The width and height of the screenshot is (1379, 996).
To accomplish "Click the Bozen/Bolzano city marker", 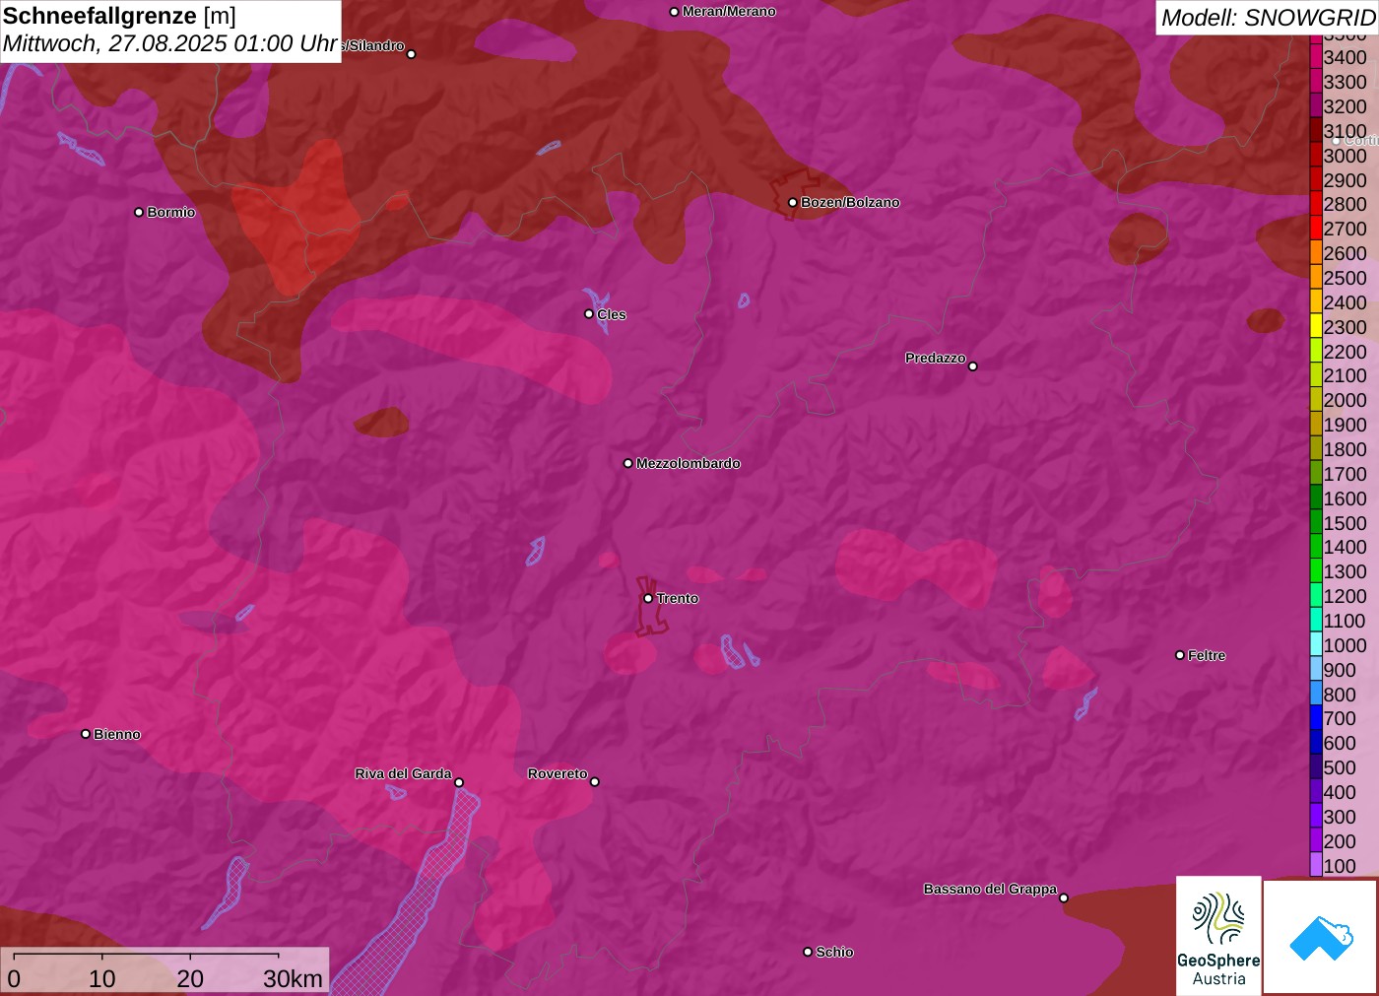I will [x=792, y=202].
